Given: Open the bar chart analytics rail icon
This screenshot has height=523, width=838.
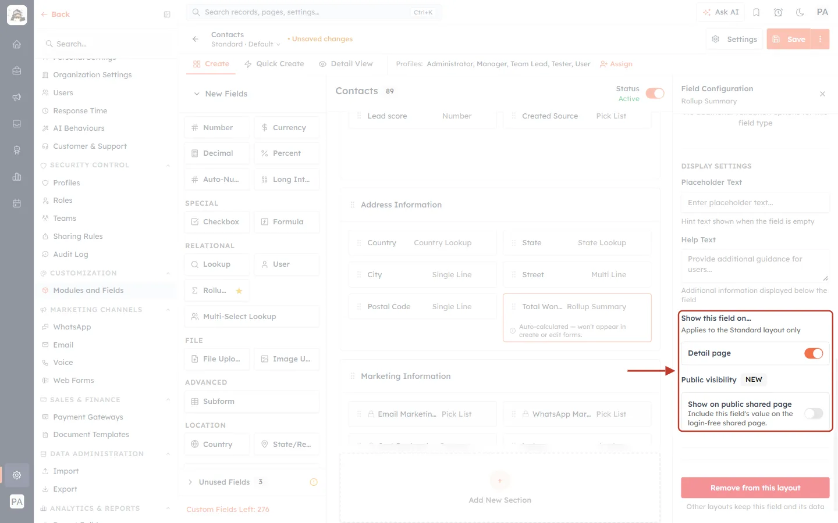Looking at the screenshot, I should click(x=17, y=177).
